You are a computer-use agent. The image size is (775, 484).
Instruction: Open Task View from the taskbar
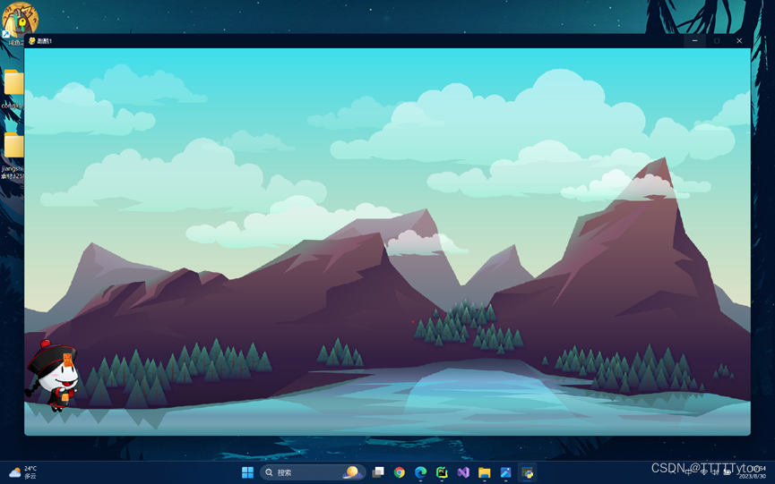point(378,472)
